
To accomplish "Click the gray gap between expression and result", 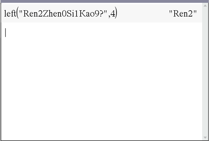I will point(143,13).
